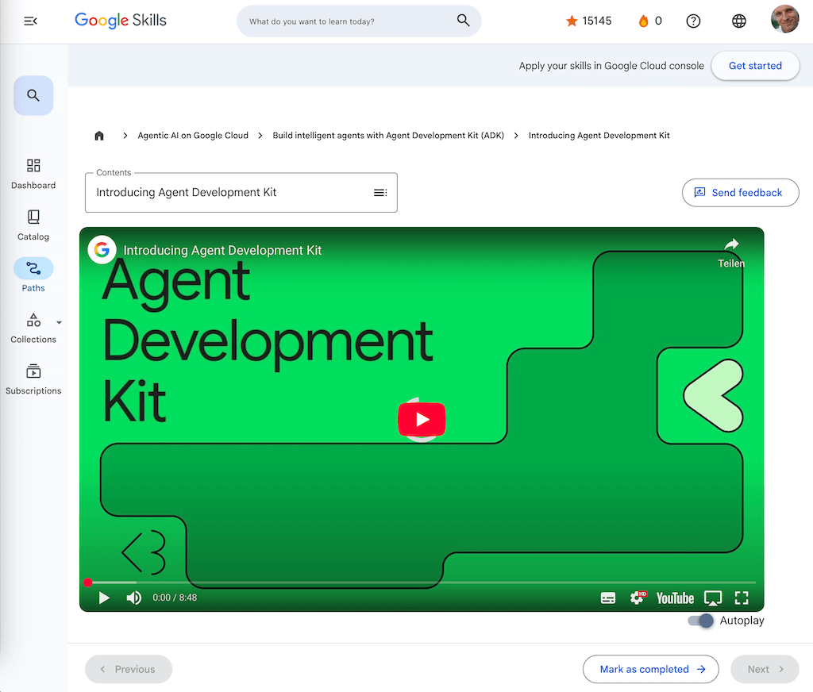Image resolution: width=813 pixels, height=692 pixels.
Task: Enter fullscreen video mode
Action: click(x=742, y=598)
